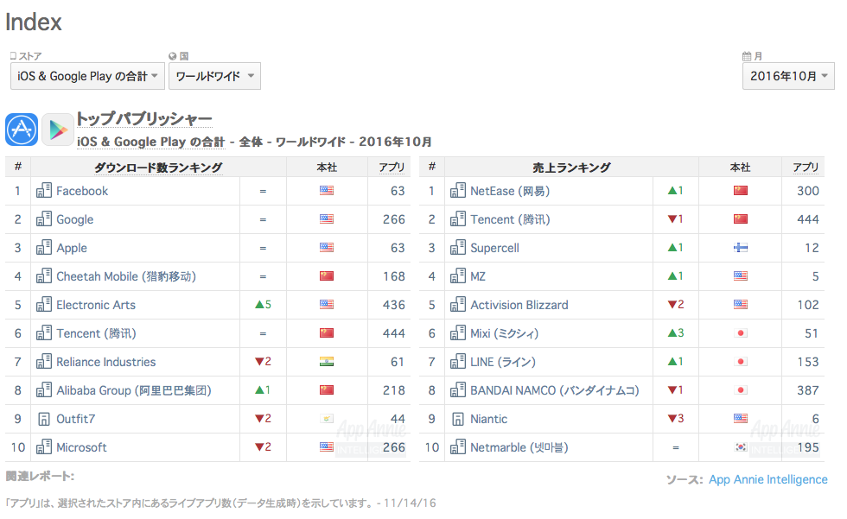Click the 売上ランキング column header
Image resolution: width=847 pixels, height=519 pixels.
[x=571, y=168]
